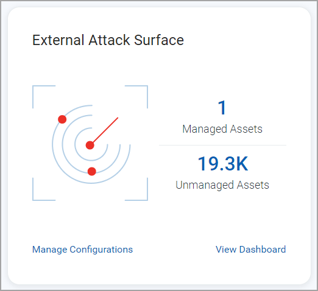Image resolution: width=318 pixels, height=291 pixels.
Task: Click the Managed Assets label
Action: tap(222, 129)
